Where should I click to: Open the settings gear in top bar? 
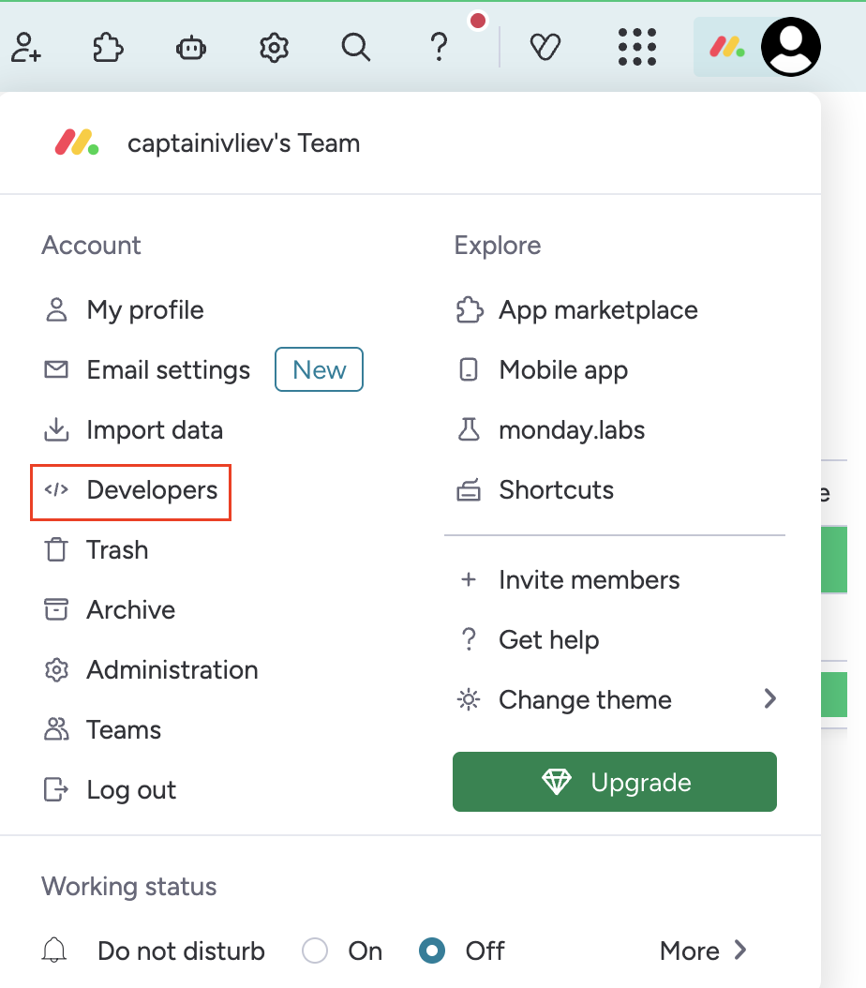coord(274,48)
